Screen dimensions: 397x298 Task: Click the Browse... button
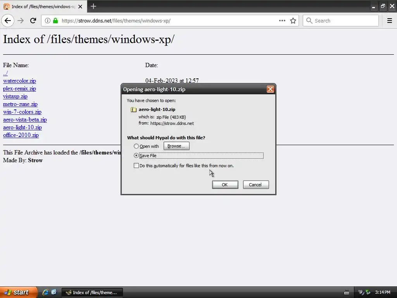pos(176,146)
